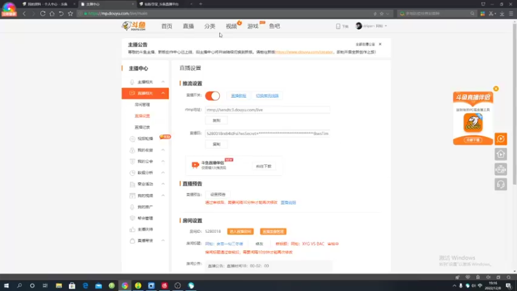Collapse the 主播相关 sidebar section chevron

[x=163, y=82]
